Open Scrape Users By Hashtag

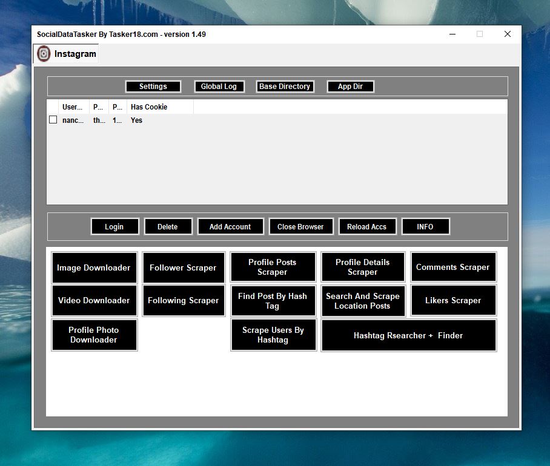pyautogui.click(x=274, y=335)
